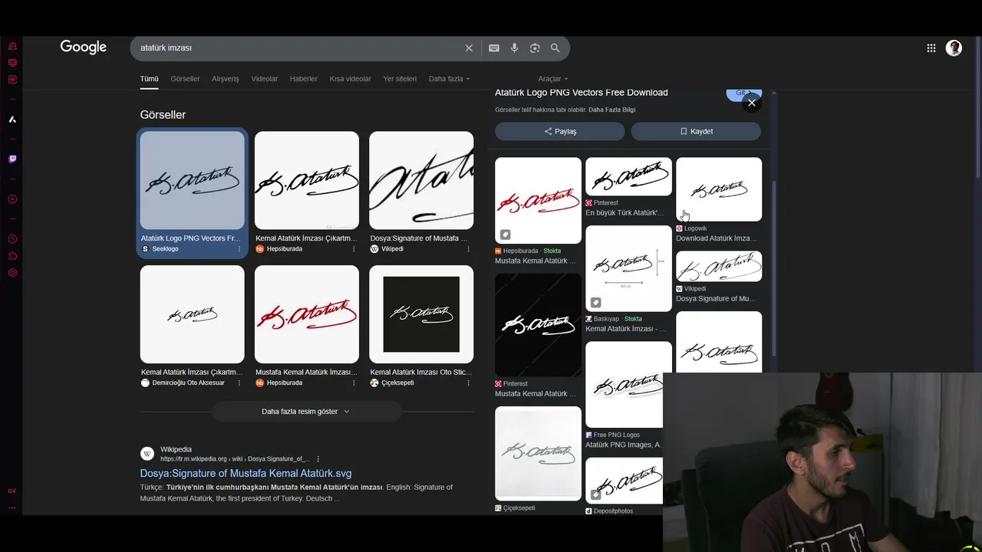
Task: Open Dosya:Signature of Mustafa Kemal Atatürk.svg link
Action: pyautogui.click(x=245, y=474)
